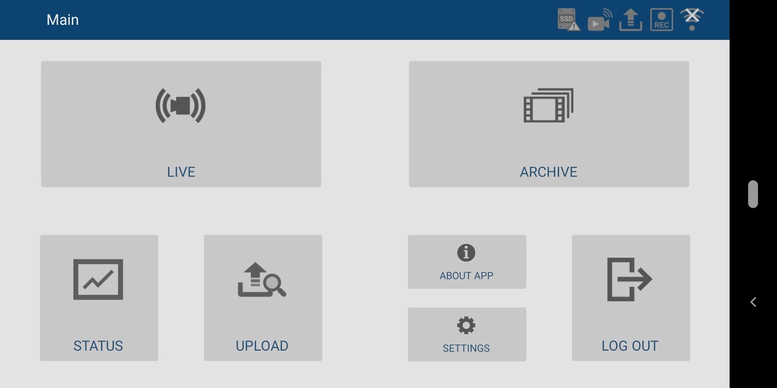777x388 pixels.
Task: Tap the upload status icon in header
Action: coord(630,20)
